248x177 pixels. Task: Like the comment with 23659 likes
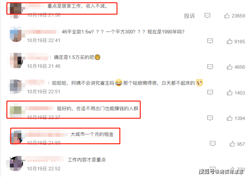coord(227,16)
